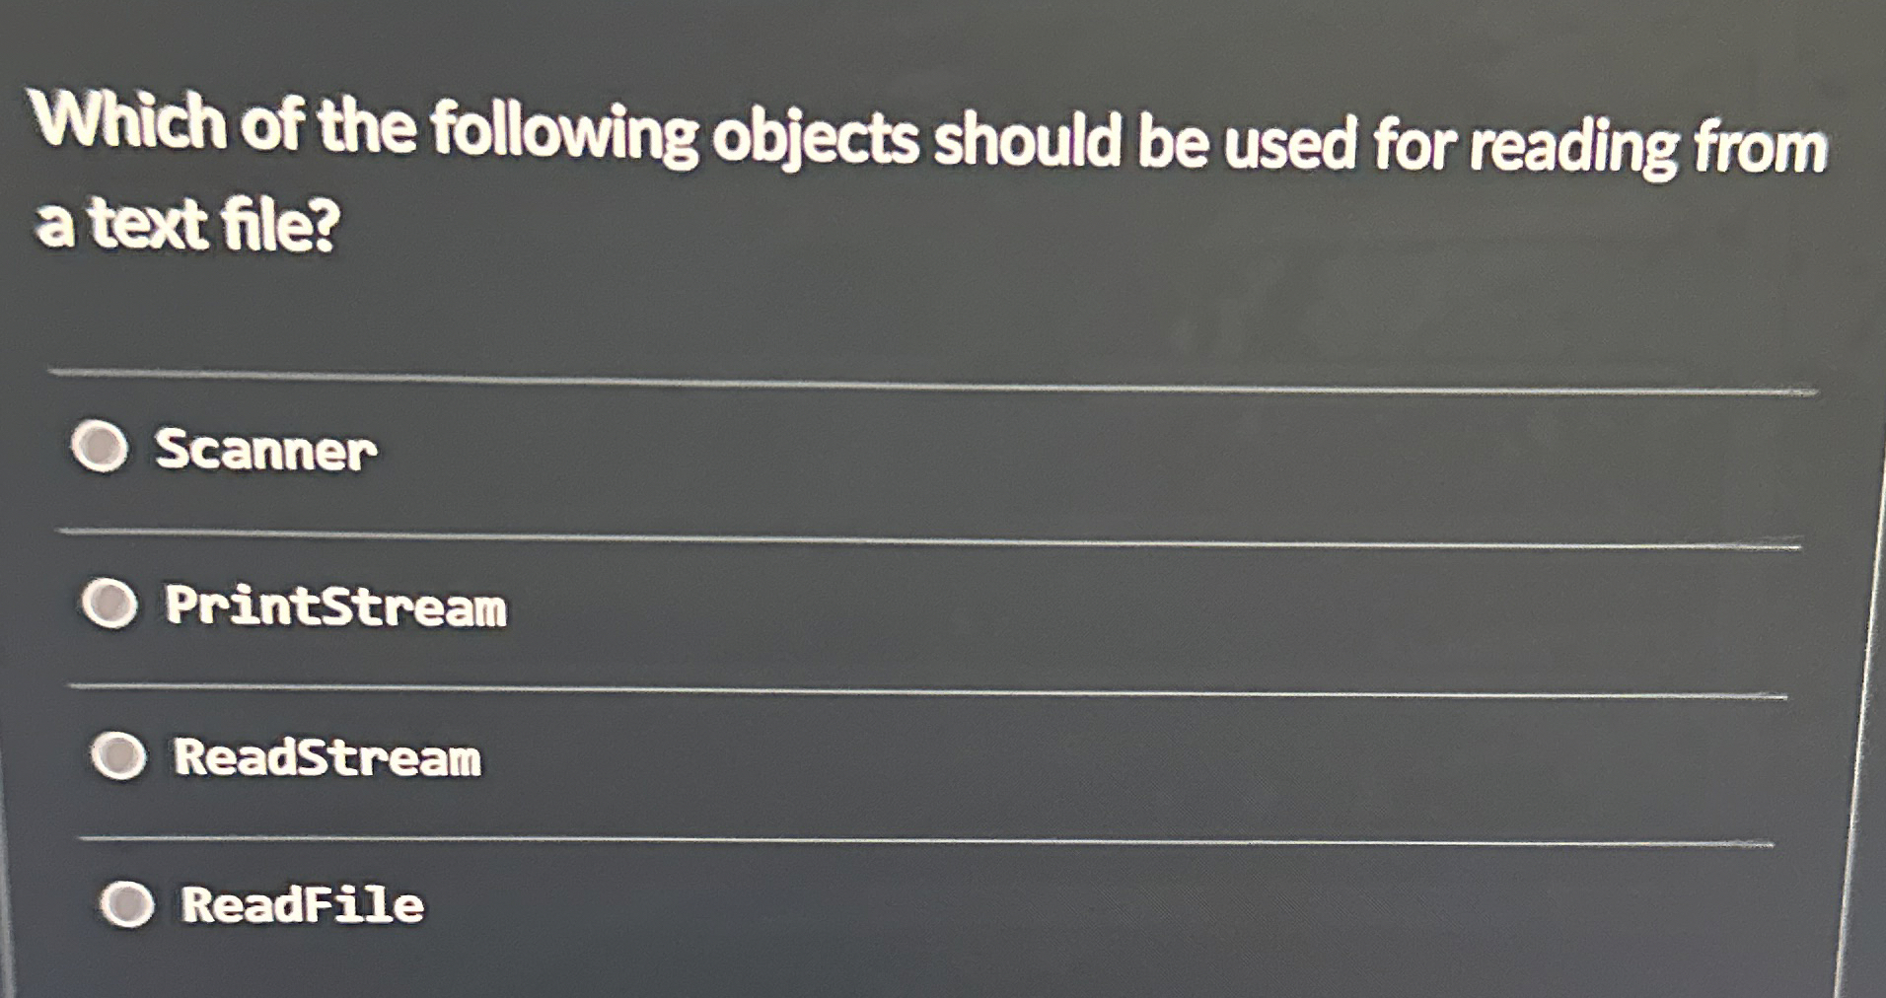Select the ReadFile radio button
Screen dimensions: 1886x998
(x=128, y=907)
